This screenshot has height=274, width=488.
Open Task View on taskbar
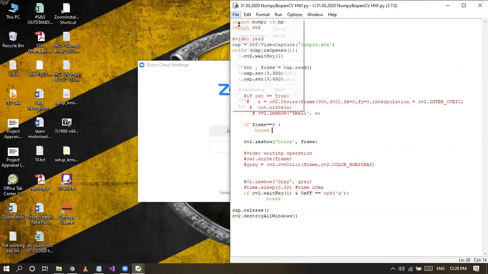point(45,269)
